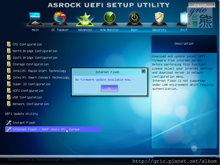Image resolution: width=220 pixels, height=165 pixels.
Task: Switch to the Boot tab label
Action: click(134, 30)
